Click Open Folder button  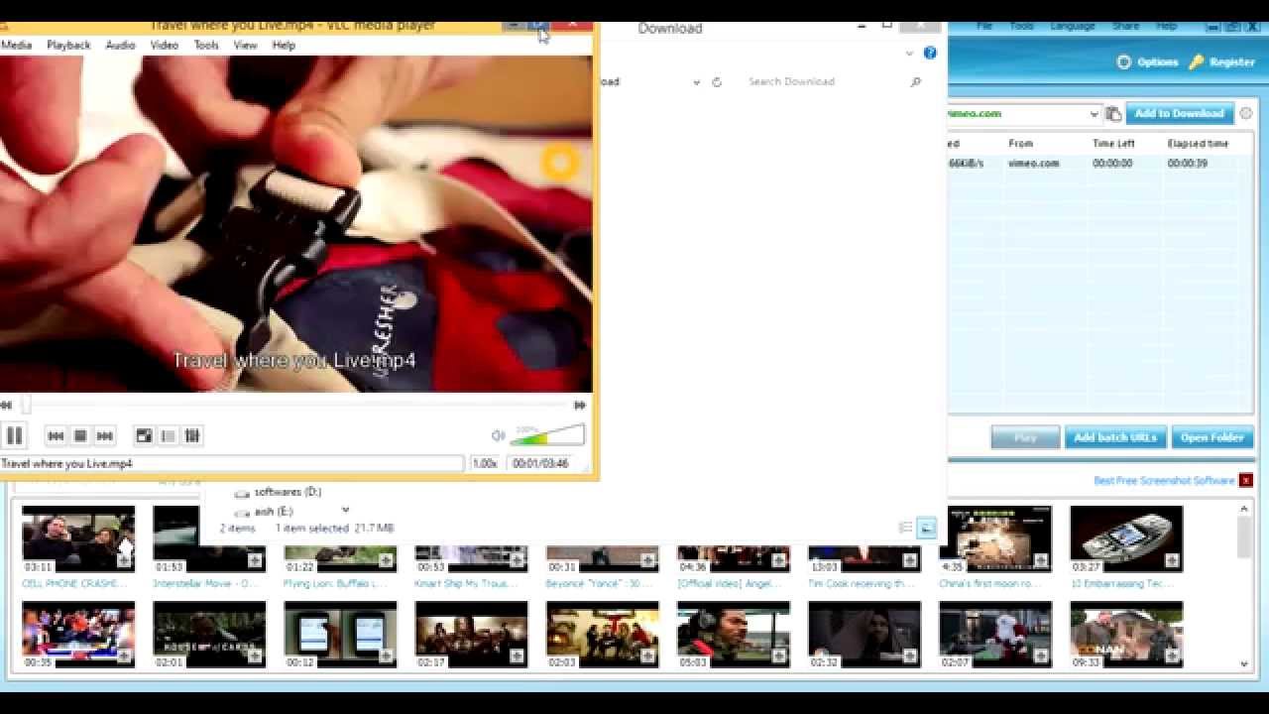tap(1211, 437)
